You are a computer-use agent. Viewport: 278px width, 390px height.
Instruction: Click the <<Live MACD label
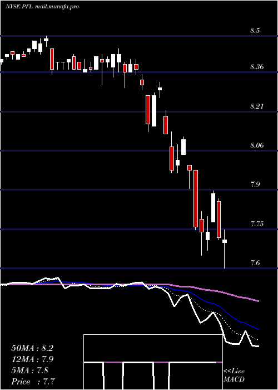coord(234,375)
